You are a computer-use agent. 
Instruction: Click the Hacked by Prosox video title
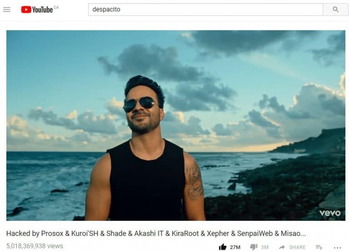coord(156,233)
